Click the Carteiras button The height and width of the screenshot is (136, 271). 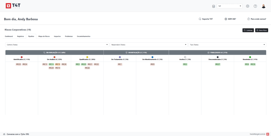[x=248, y=30]
